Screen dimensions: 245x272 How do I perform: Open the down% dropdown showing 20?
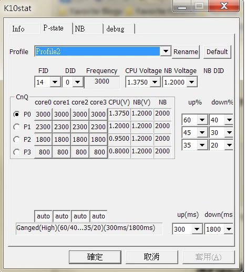pos(221,145)
